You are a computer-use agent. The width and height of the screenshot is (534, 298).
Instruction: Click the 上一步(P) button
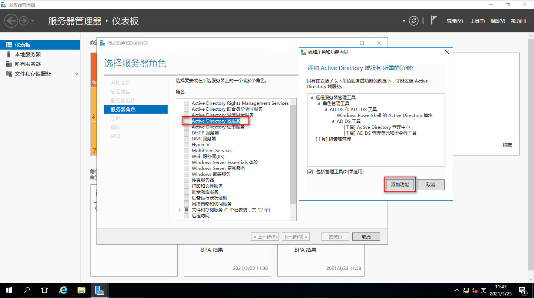point(265,237)
